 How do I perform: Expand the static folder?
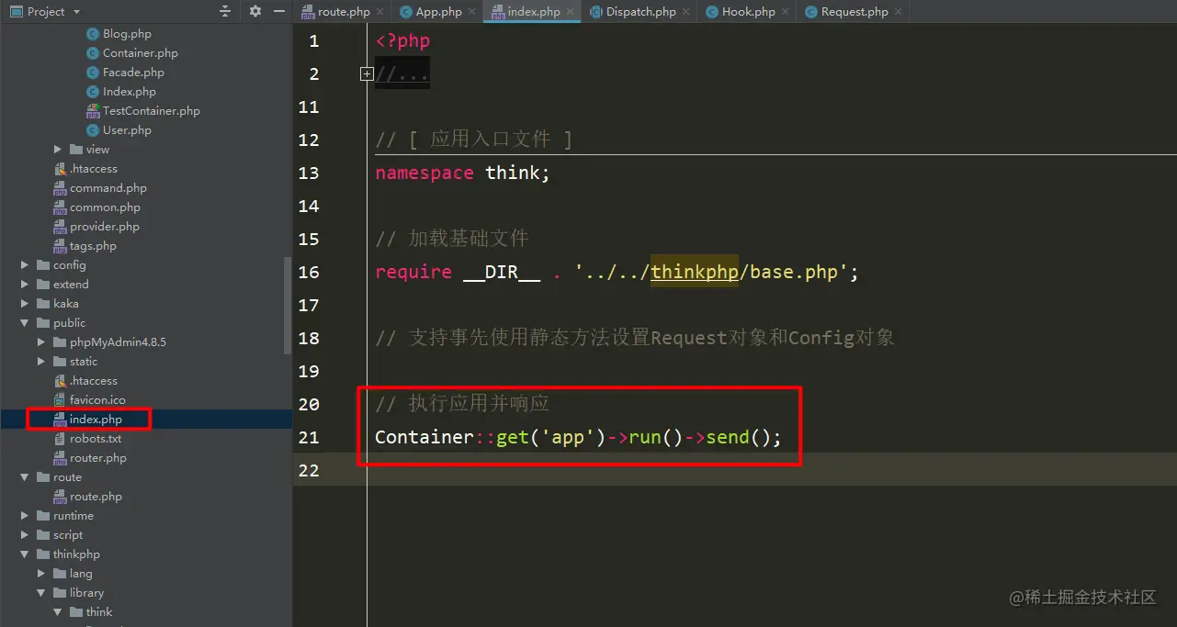pyautogui.click(x=41, y=362)
